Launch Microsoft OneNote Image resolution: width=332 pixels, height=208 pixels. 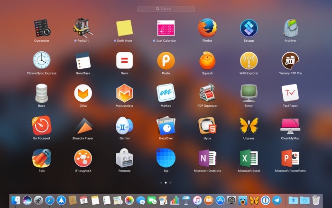(x=207, y=158)
